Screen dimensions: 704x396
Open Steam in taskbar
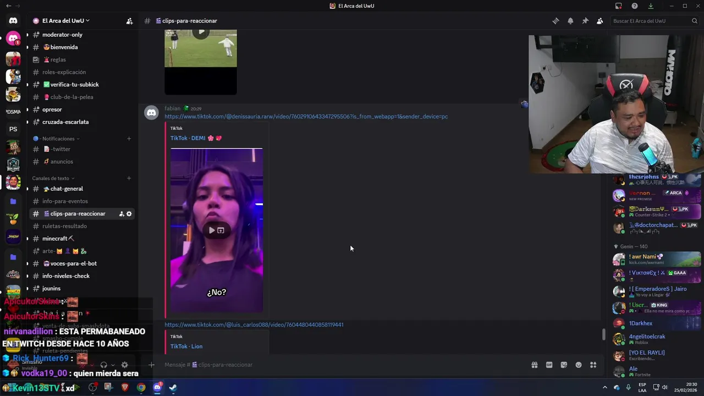[x=173, y=387]
